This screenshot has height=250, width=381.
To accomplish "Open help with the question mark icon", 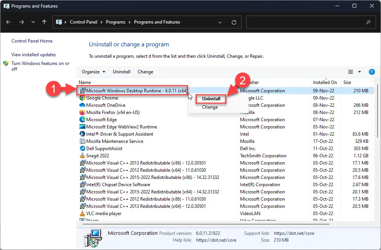I will pyautogui.click(x=372, y=72).
